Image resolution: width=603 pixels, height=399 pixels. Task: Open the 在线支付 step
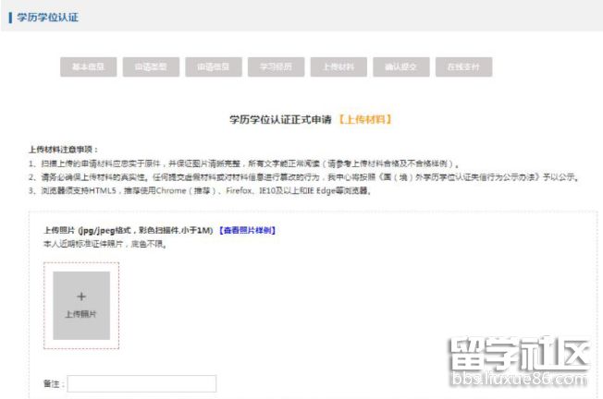[463, 67]
